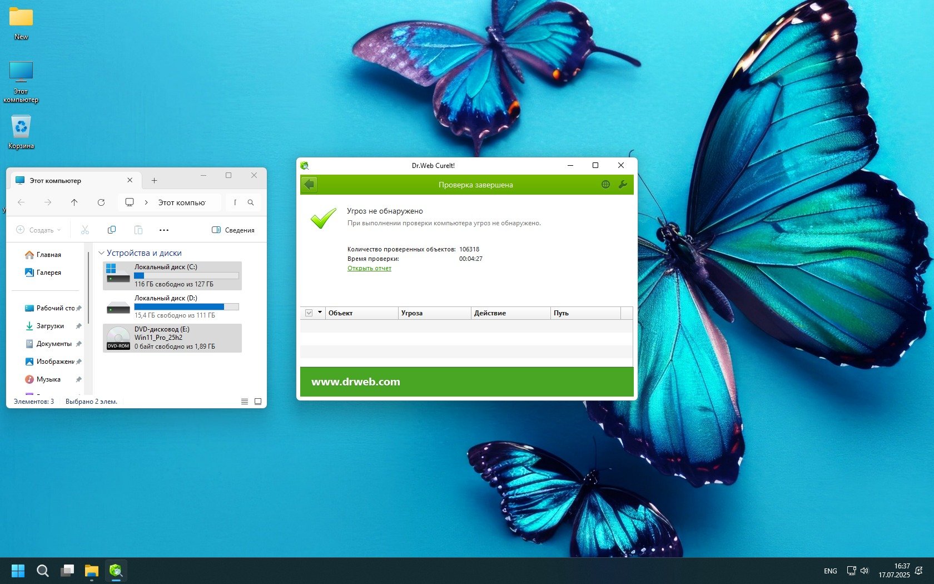Add a new Explorer tab
Image resolution: width=934 pixels, height=584 pixels.
coord(155,181)
